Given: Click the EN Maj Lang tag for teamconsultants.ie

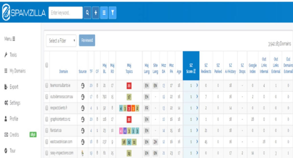Looking at the screenshot, I should (147, 86).
